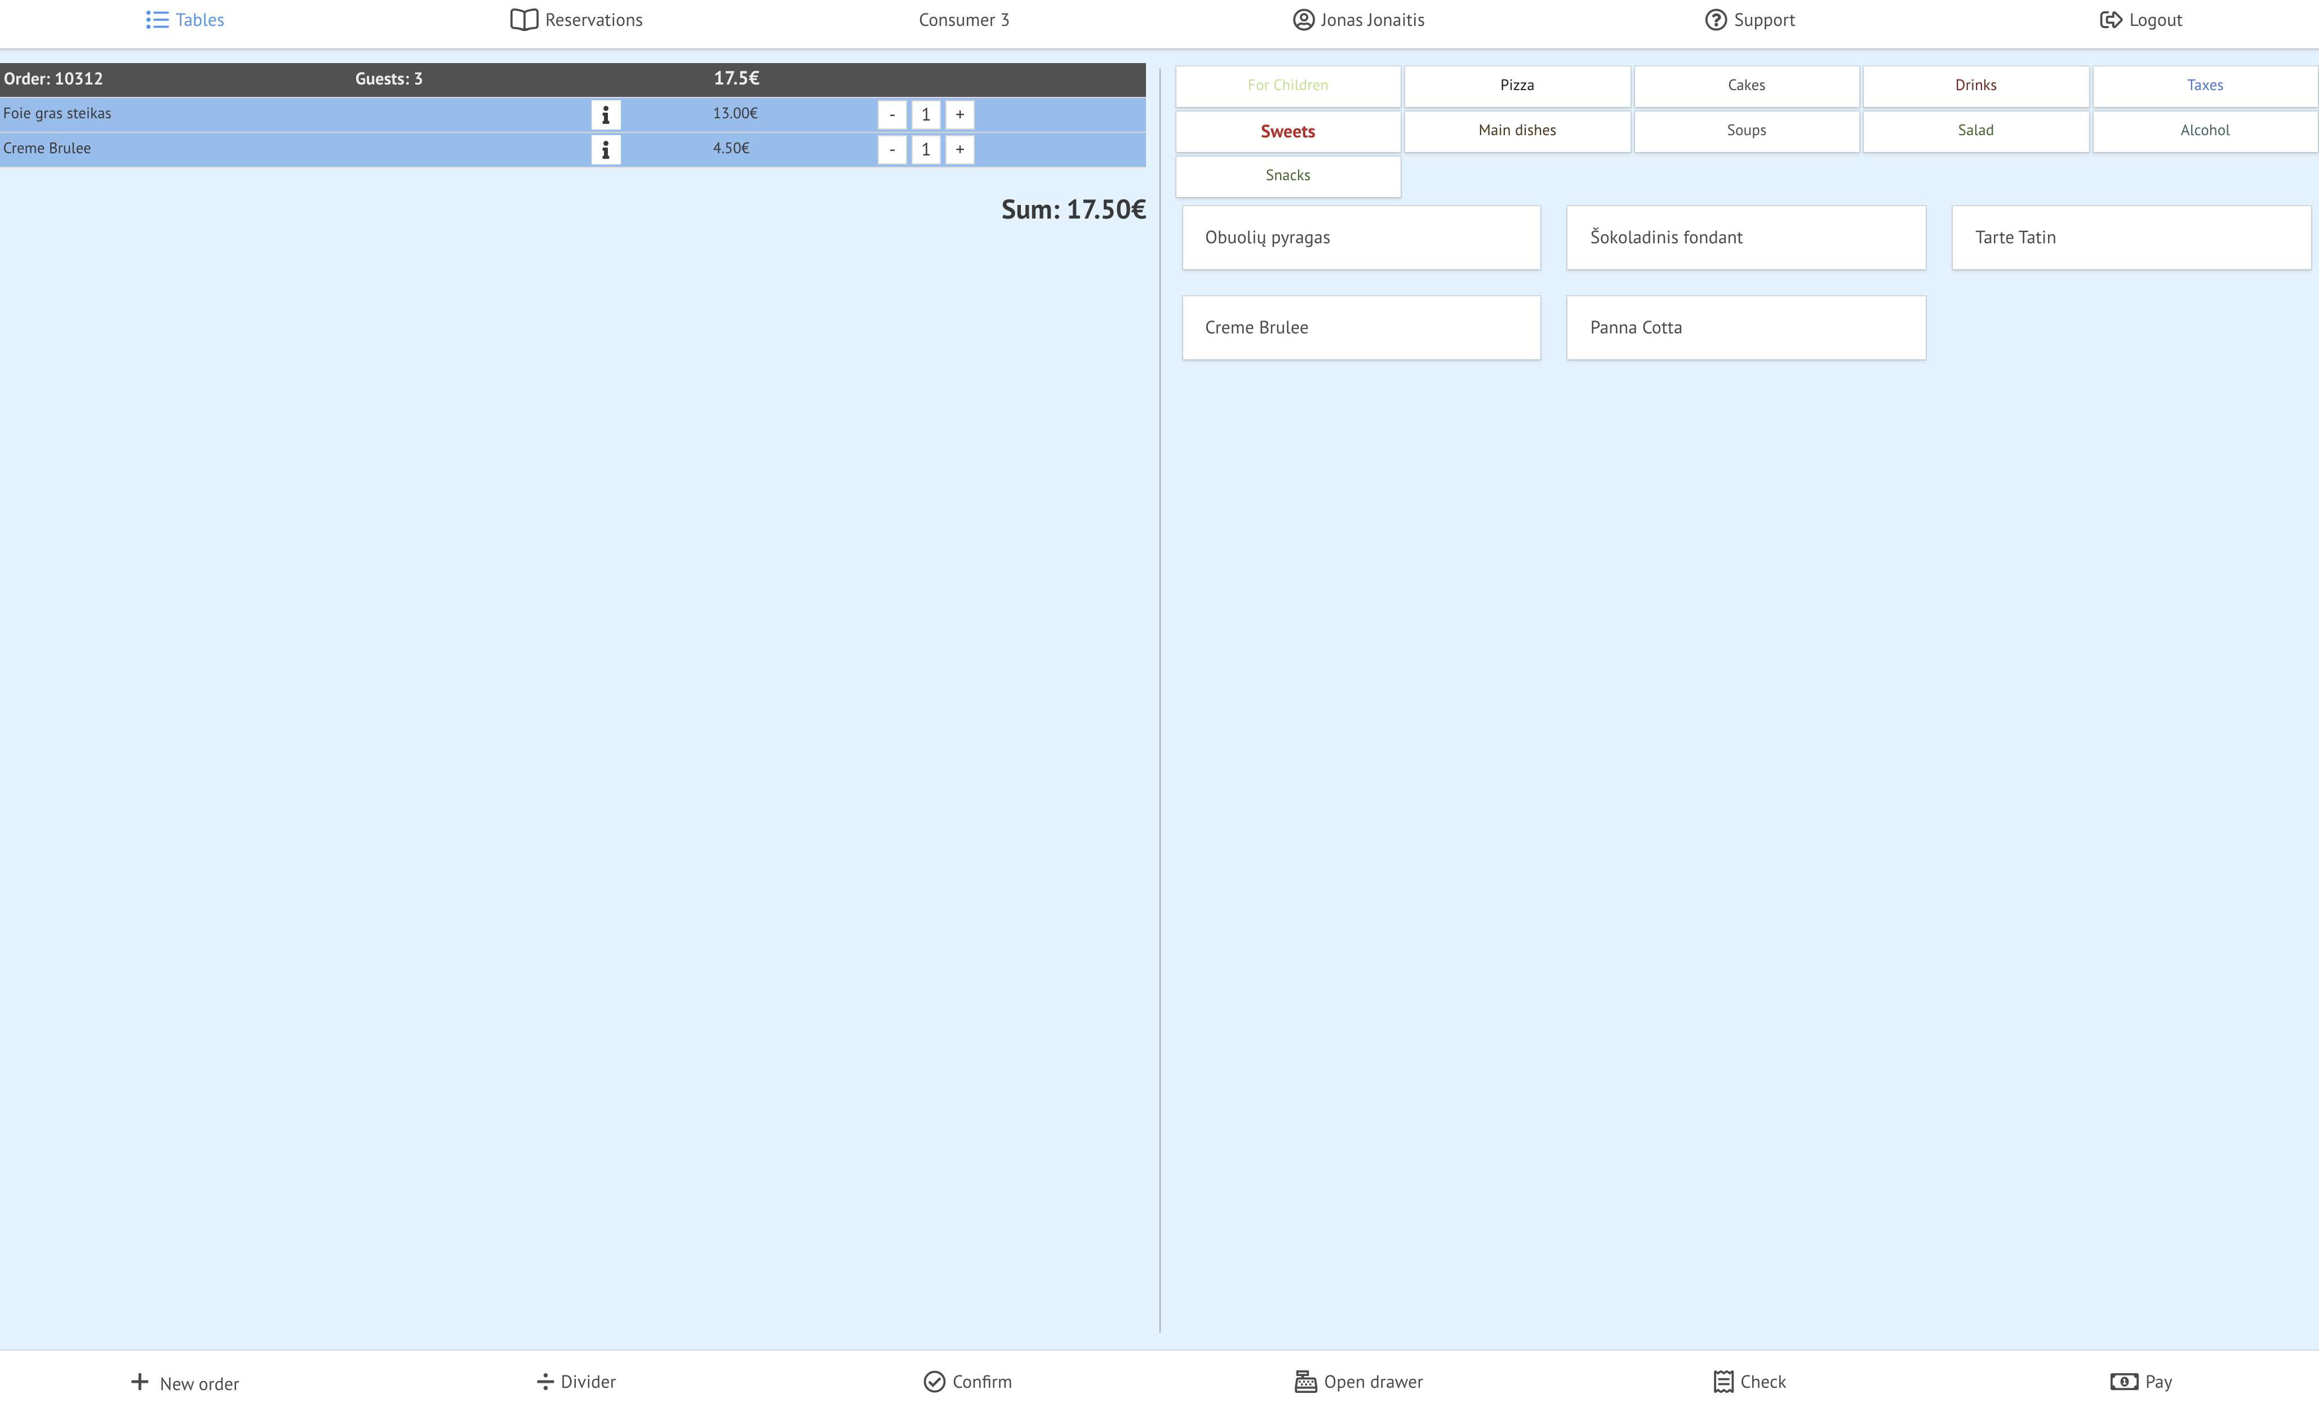Viewport: 2319px width, 1407px height.
Task: Switch to the Main dishes category
Action: point(1516,130)
